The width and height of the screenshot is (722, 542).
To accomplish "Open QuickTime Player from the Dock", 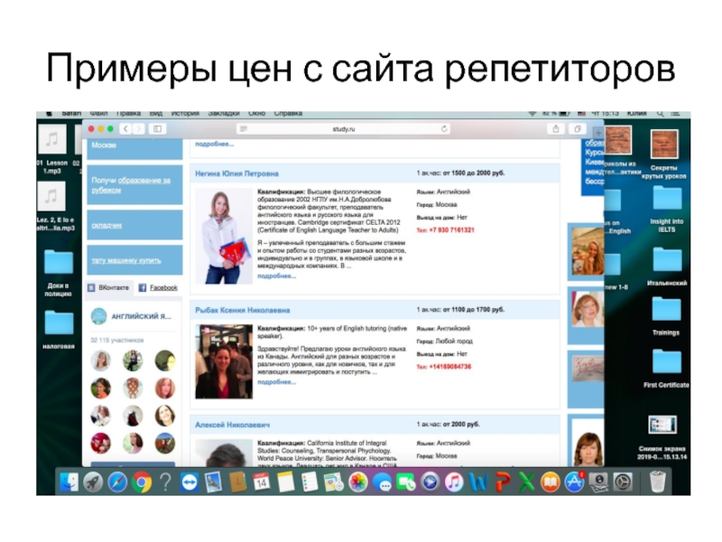I will 430,482.
